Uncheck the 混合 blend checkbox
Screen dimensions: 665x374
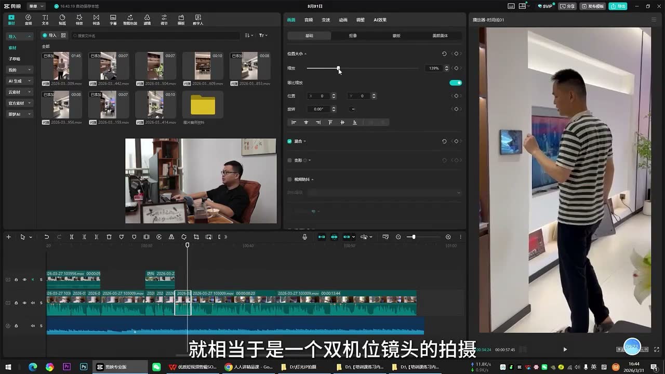point(290,141)
